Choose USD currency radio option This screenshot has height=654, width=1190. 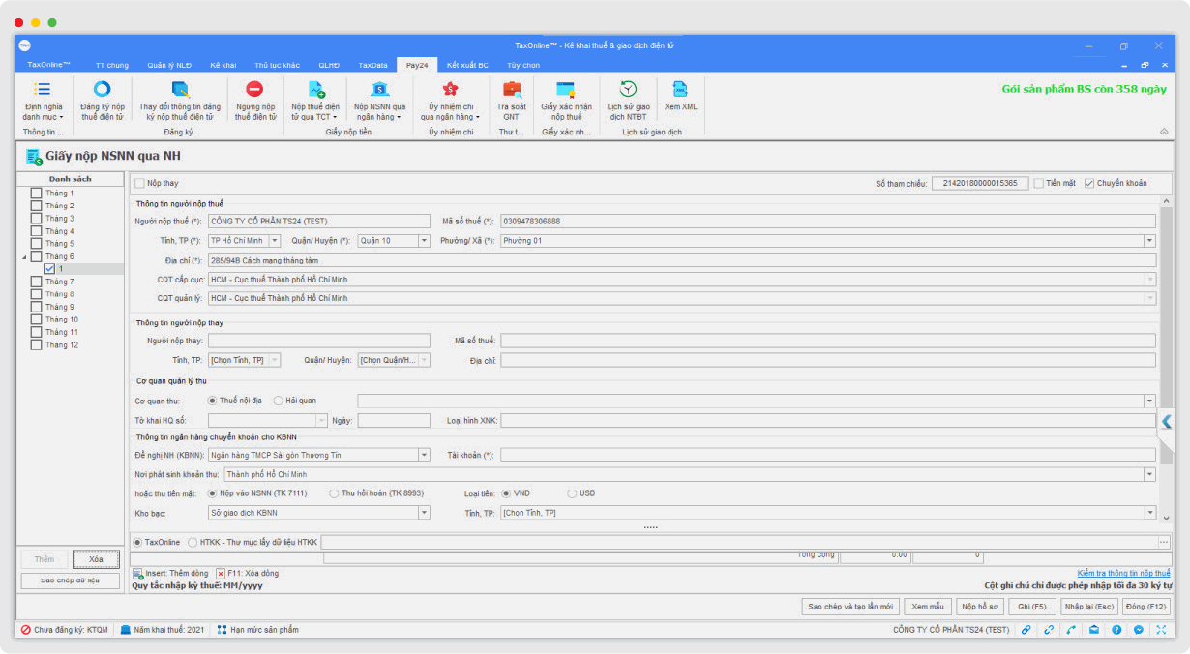point(572,493)
